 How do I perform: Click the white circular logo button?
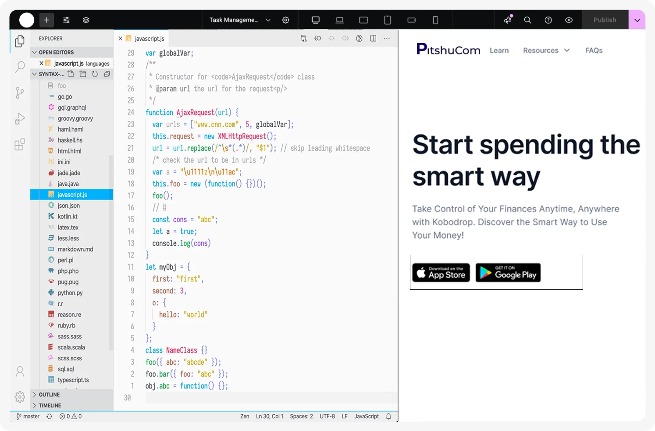coord(26,20)
